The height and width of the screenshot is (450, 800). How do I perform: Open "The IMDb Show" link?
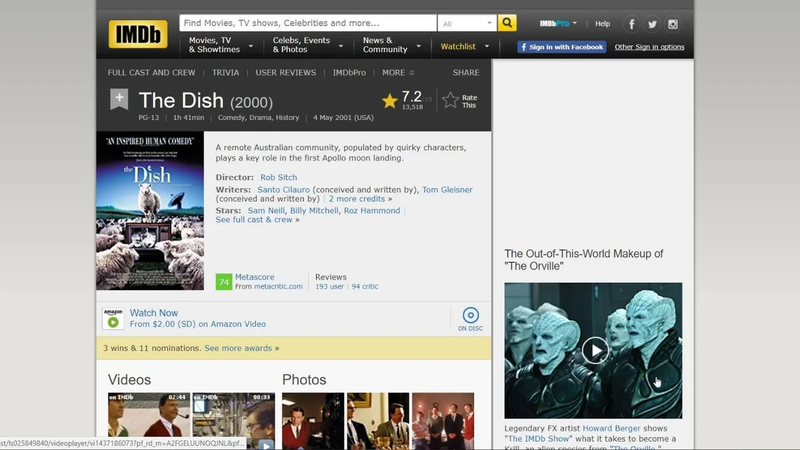pos(537,439)
